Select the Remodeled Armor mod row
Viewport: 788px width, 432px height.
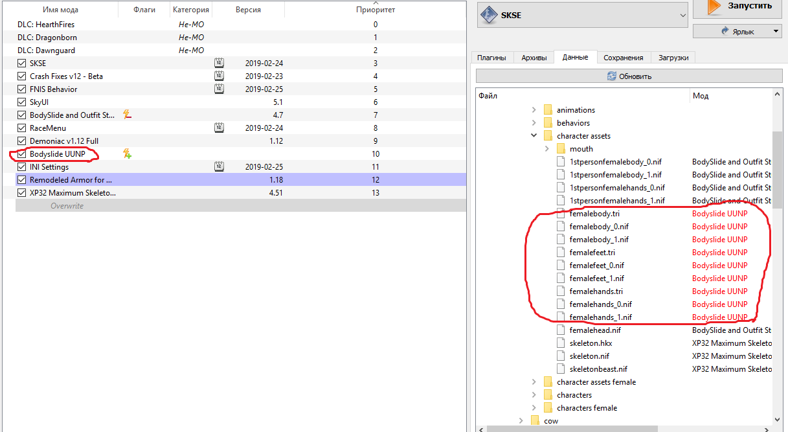240,179
